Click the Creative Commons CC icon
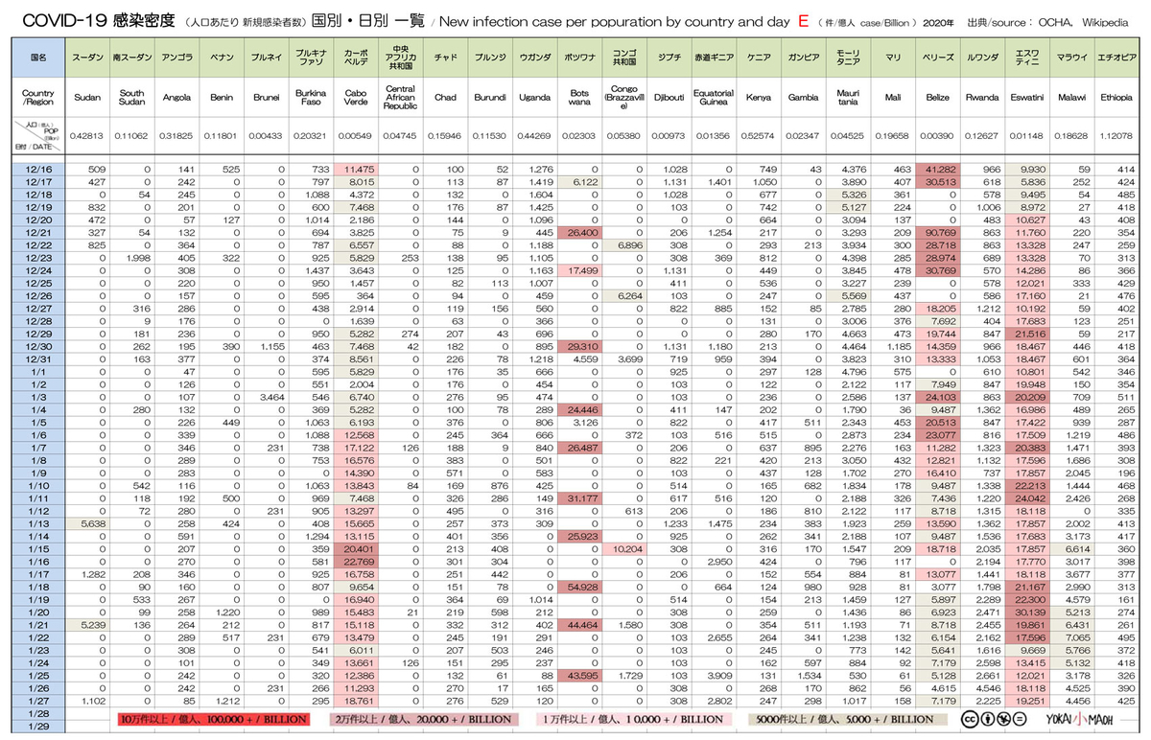 pyautogui.click(x=970, y=718)
